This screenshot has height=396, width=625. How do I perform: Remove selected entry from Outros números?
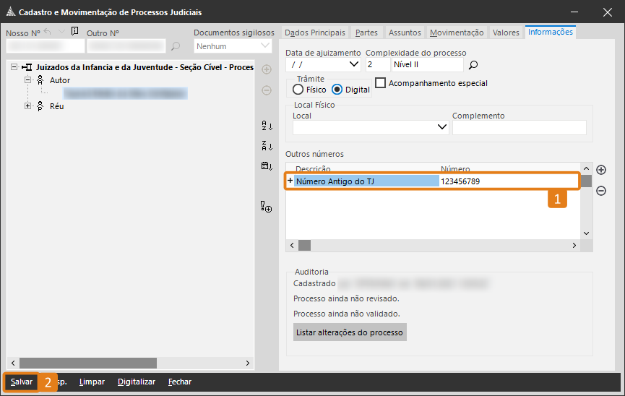coord(600,191)
